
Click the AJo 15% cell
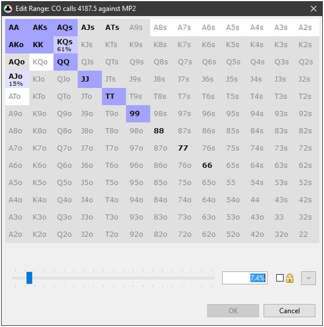(18, 79)
